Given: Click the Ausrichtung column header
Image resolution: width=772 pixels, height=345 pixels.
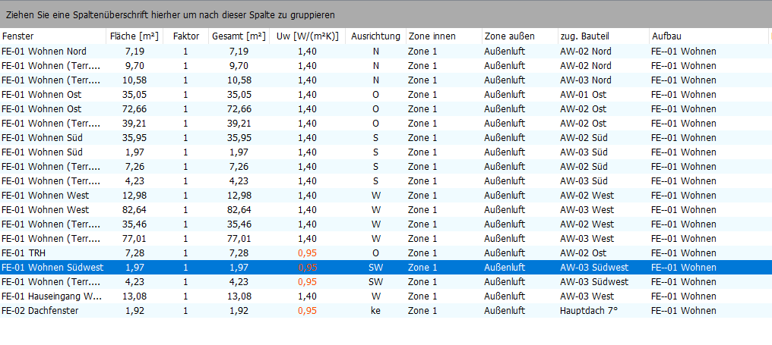Looking at the screenshot, I should click(375, 36).
